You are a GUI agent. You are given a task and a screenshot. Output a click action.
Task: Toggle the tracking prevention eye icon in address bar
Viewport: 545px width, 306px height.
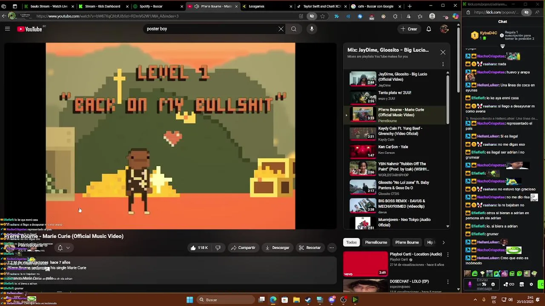point(312,16)
